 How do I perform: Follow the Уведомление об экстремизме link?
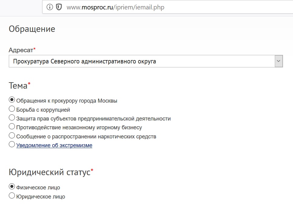point(54,145)
